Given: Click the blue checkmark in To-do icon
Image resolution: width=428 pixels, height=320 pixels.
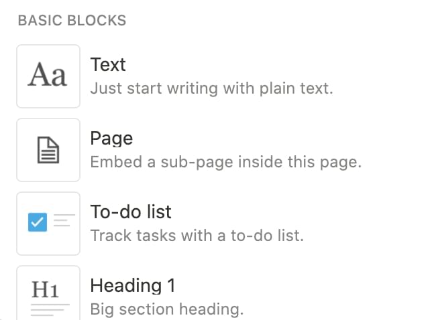Looking at the screenshot, I should coord(38,222).
